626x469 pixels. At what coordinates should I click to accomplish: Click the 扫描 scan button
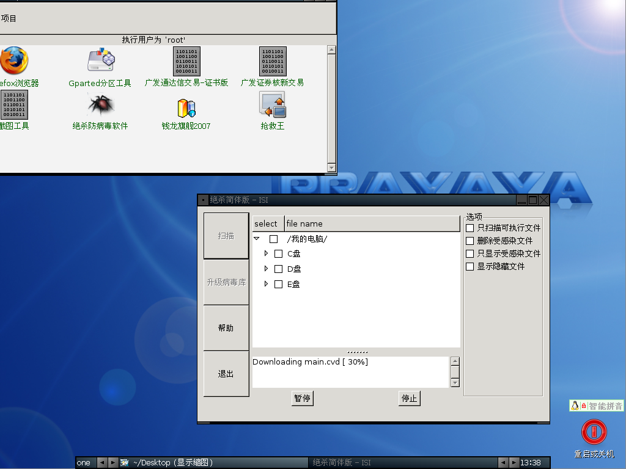(226, 236)
